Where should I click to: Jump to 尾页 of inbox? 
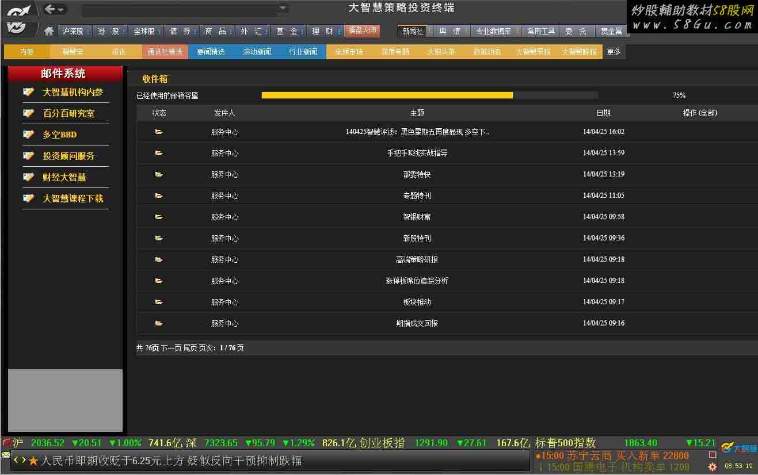191,348
